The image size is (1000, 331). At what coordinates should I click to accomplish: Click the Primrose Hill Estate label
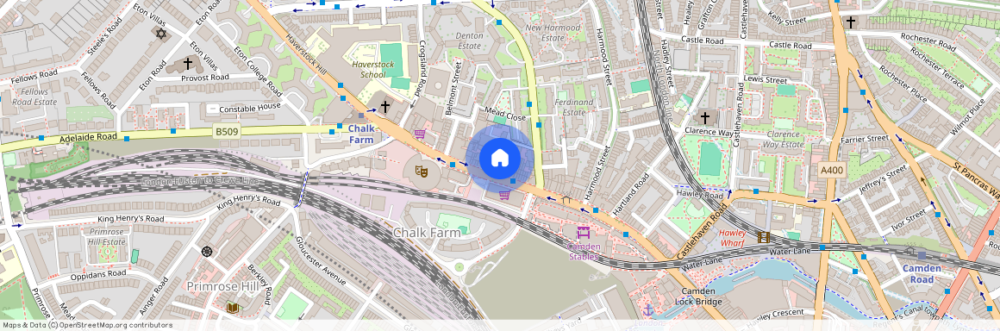coord(107,236)
